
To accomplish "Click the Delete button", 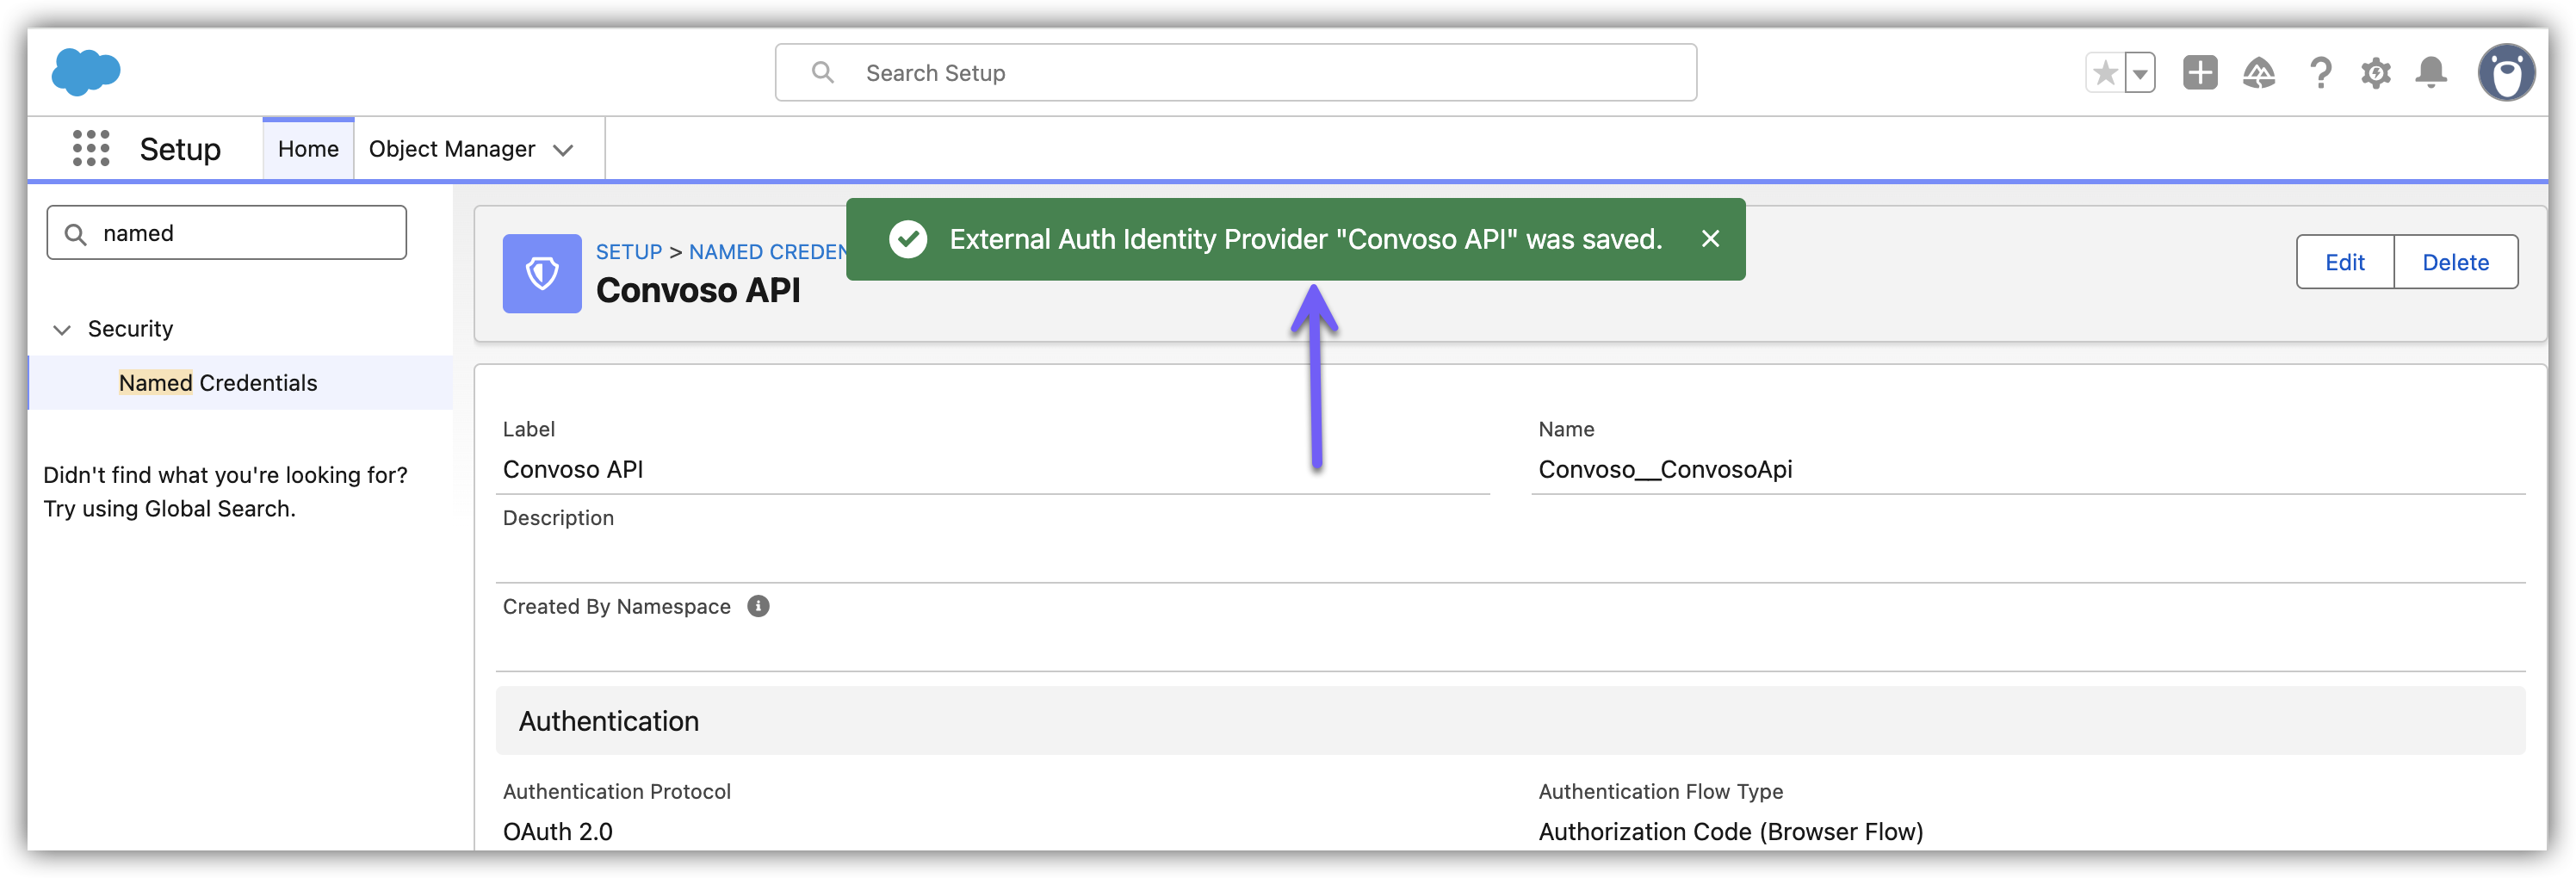I will [2455, 262].
